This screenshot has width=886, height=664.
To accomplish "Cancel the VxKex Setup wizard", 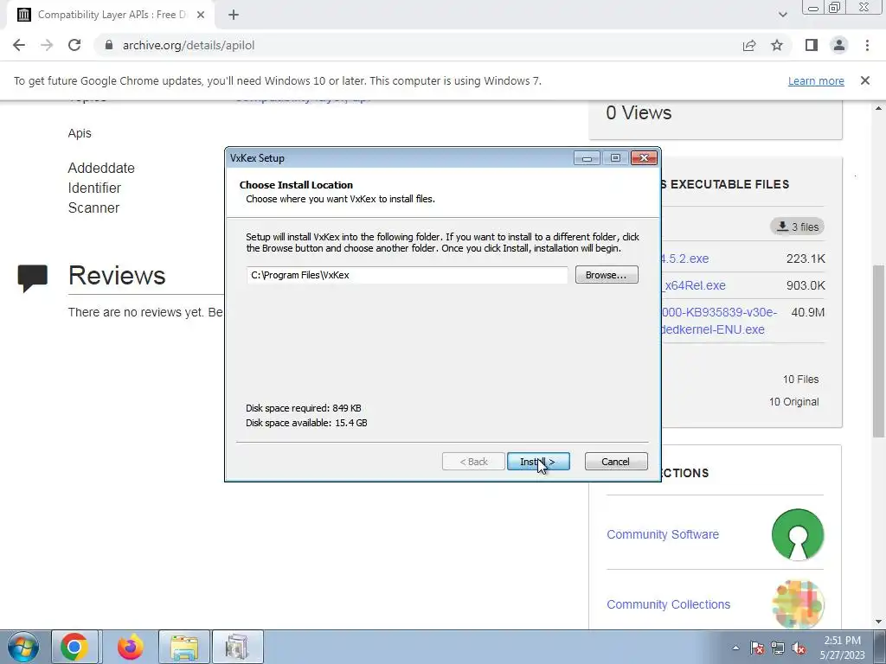I will pos(616,462).
